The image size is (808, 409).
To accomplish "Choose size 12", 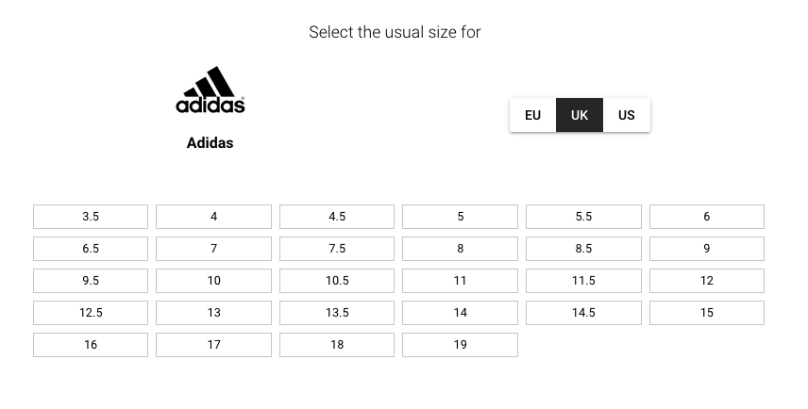I will coord(706,281).
